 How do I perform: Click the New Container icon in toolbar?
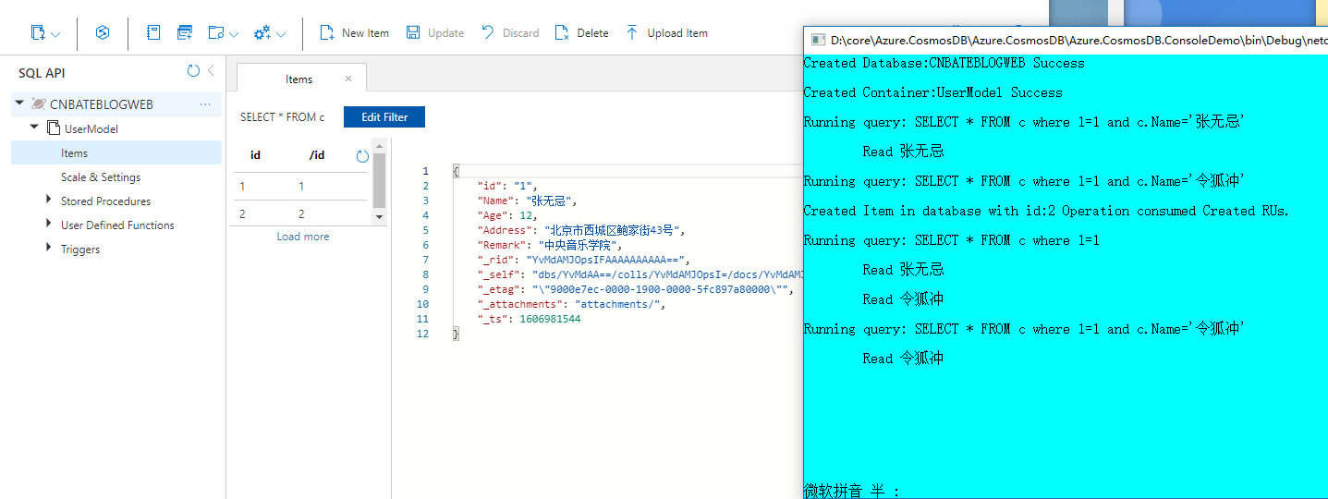click(x=38, y=33)
